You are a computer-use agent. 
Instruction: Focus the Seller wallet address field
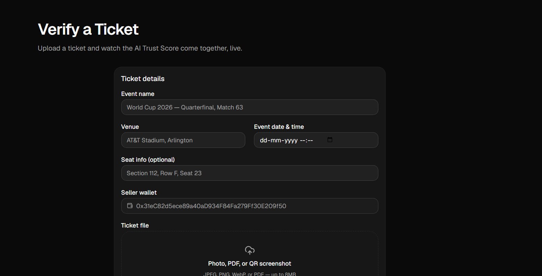click(x=249, y=206)
